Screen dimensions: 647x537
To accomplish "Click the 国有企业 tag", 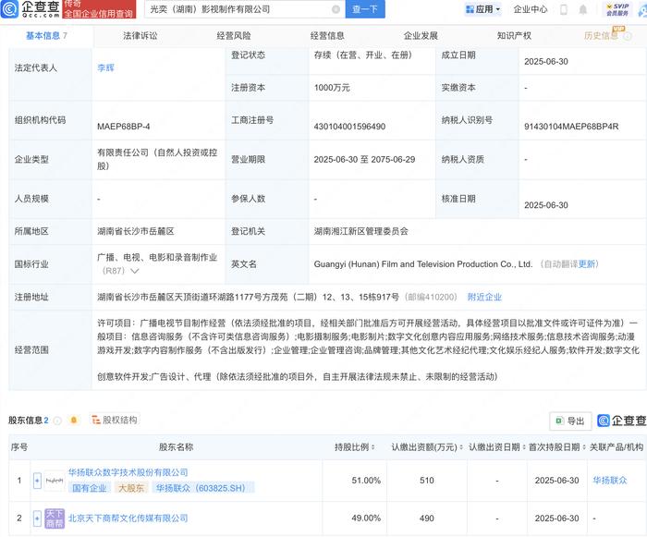I will pyautogui.click(x=89, y=488).
